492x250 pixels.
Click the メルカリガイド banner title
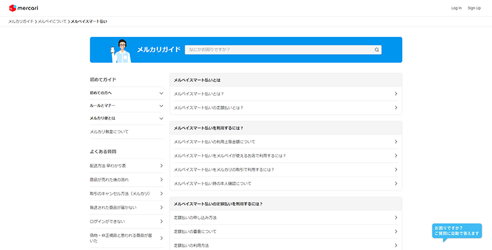(159, 50)
